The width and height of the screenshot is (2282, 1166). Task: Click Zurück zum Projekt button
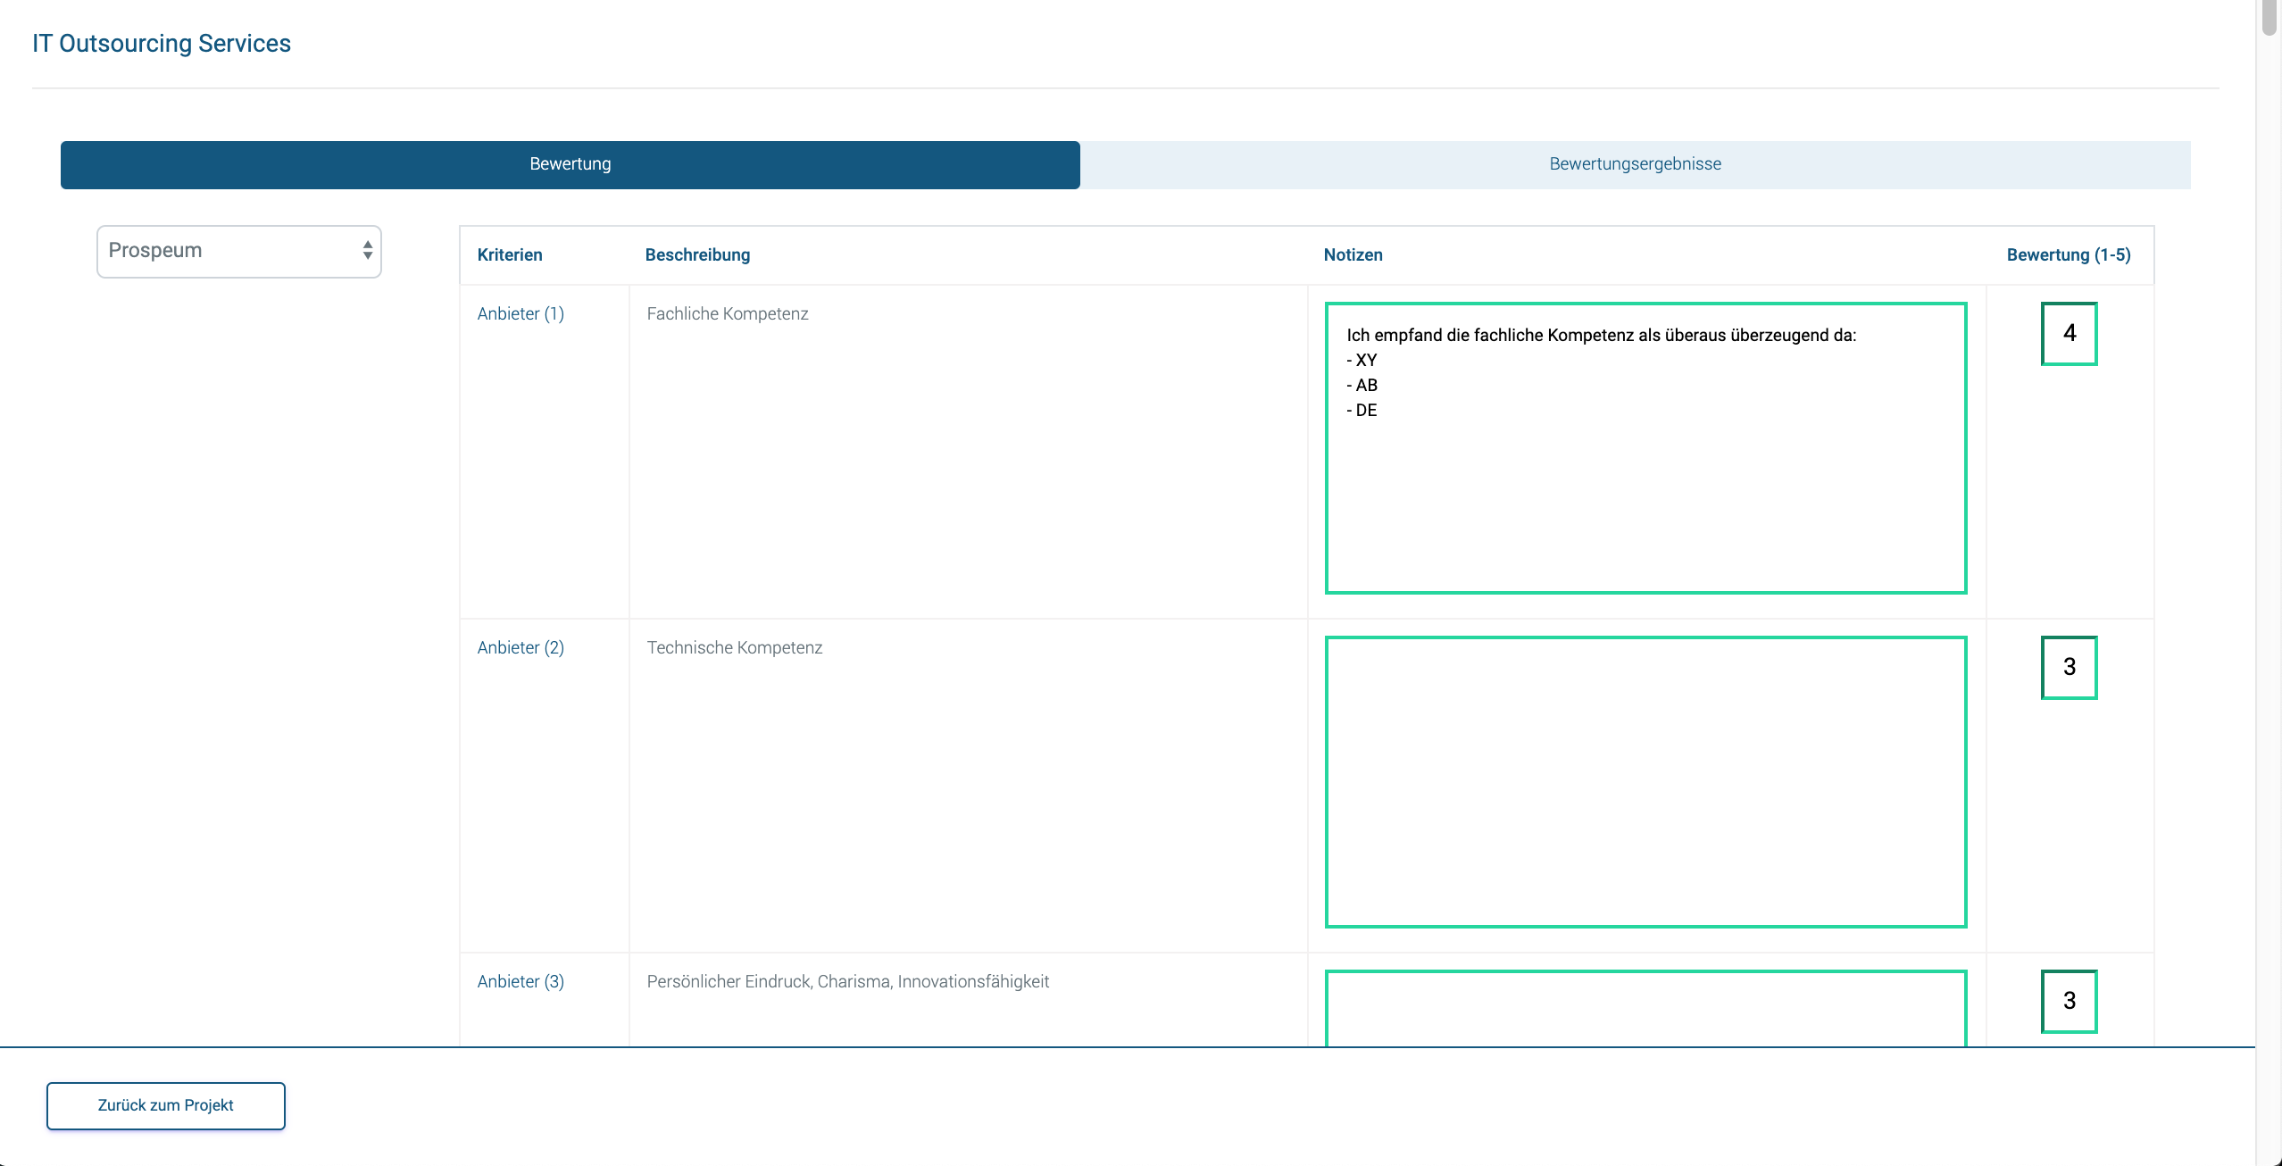pos(165,1105)
